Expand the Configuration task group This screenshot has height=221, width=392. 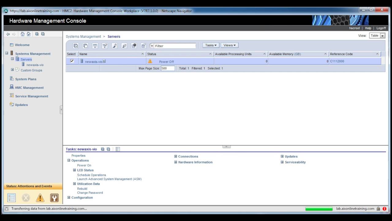click(x=69, y=197)
